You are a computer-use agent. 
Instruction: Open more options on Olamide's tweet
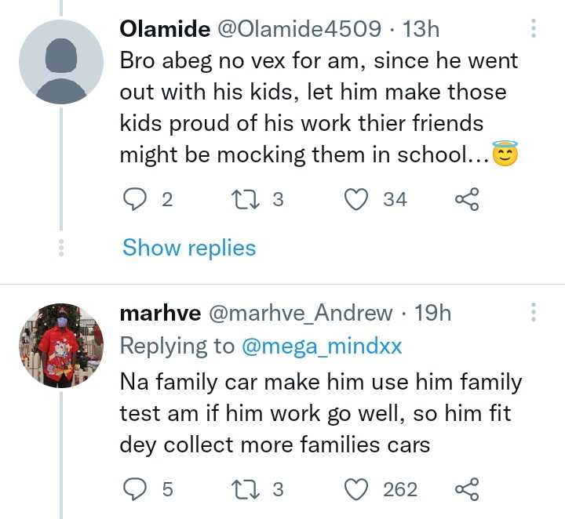tap(534, 30)
